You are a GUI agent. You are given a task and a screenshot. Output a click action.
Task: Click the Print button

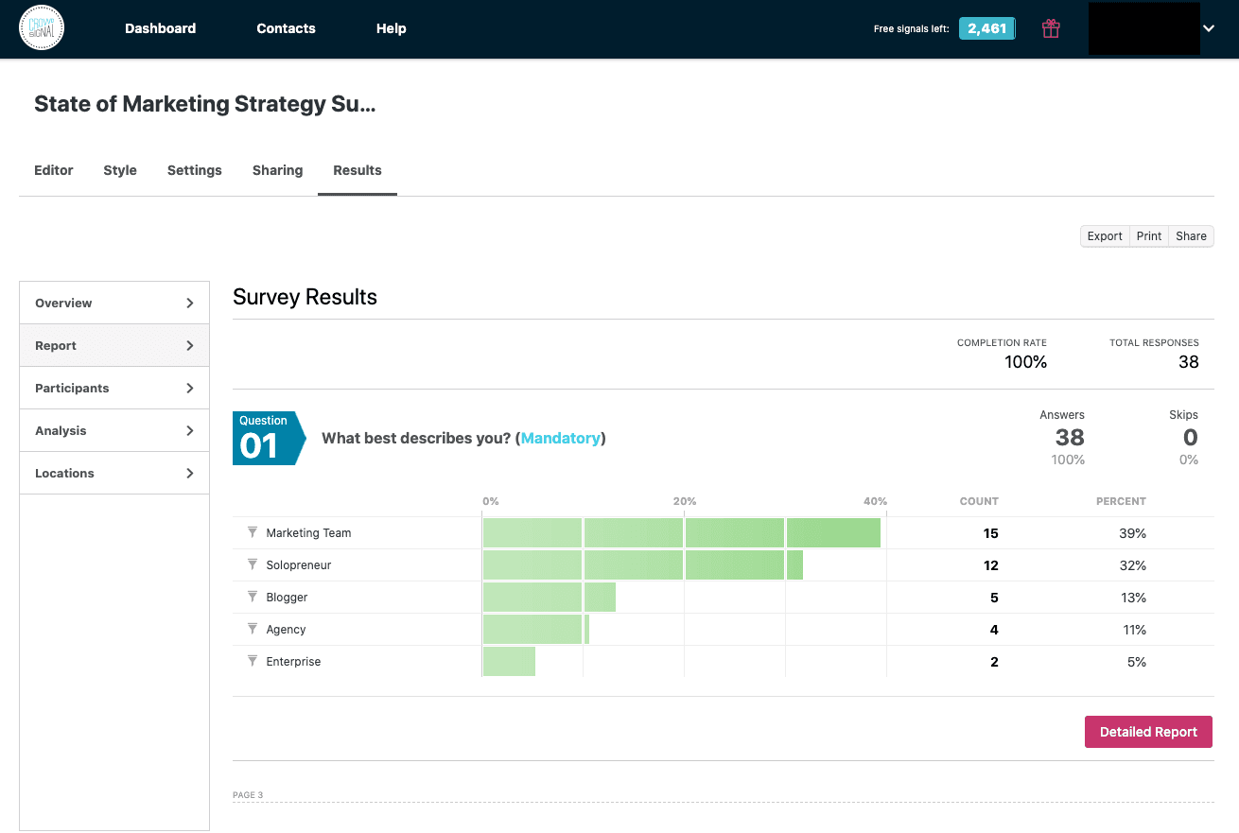pyautogui.click(x=1149, y=236)
